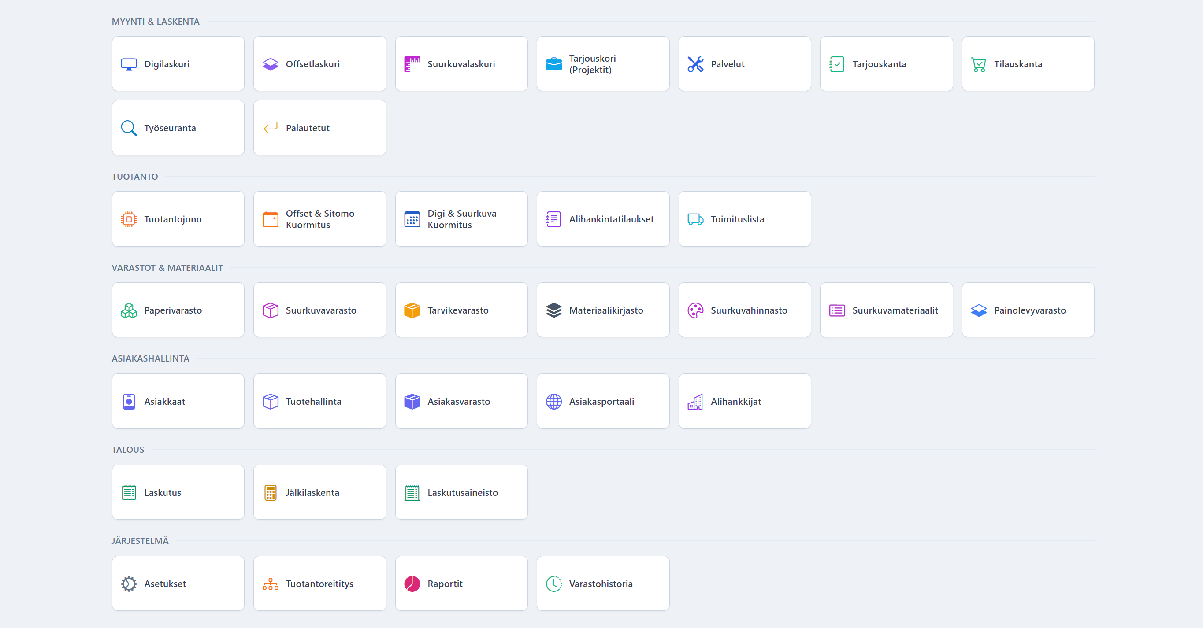The width and height of the screenshot is (1203, 628).
Task: Click the Digilaskuri monitor icon
Action: [x=129, y=64]
